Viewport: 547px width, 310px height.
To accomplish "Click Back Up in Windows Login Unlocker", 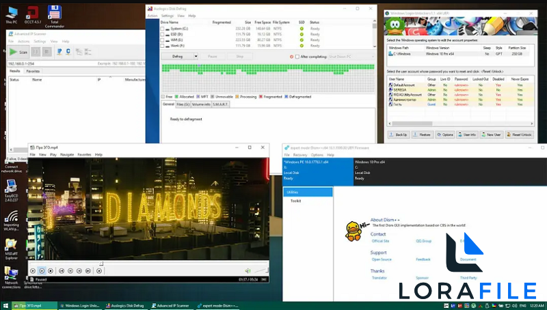I will (x=398, y=135).
